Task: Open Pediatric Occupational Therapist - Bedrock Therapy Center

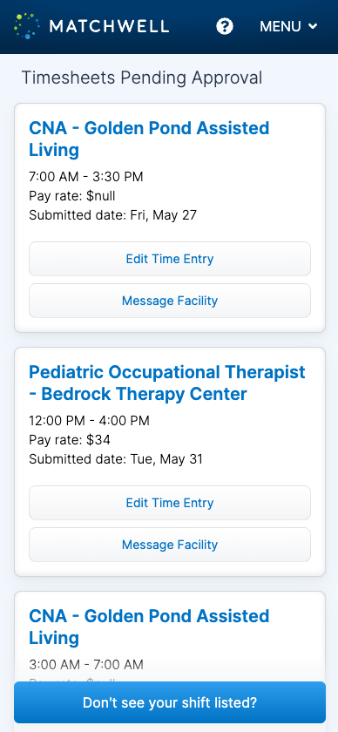Action: 167,383
